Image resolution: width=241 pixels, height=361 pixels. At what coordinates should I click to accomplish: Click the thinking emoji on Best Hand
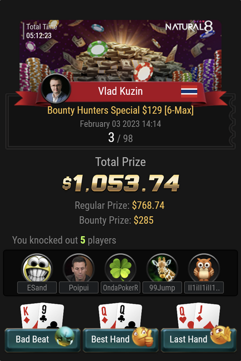(143, 337)
